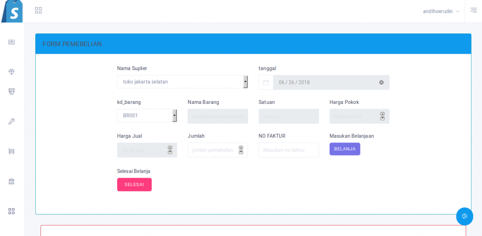Click the Jumlah spinner arrows

tap(241, 150)
